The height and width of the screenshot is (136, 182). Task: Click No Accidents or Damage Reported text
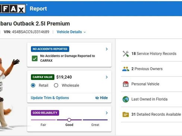(x=68, y=58)
